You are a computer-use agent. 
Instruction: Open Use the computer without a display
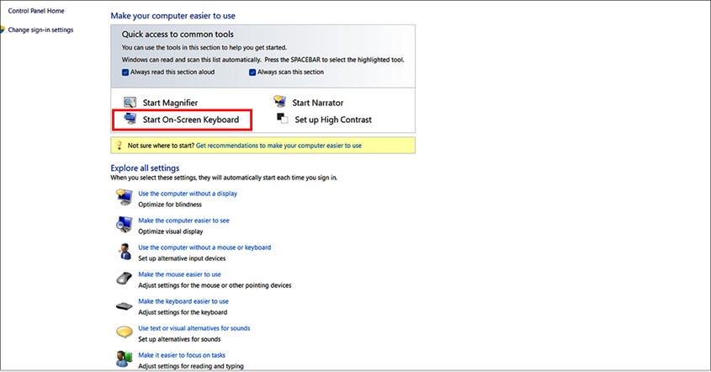pos(188,194)
